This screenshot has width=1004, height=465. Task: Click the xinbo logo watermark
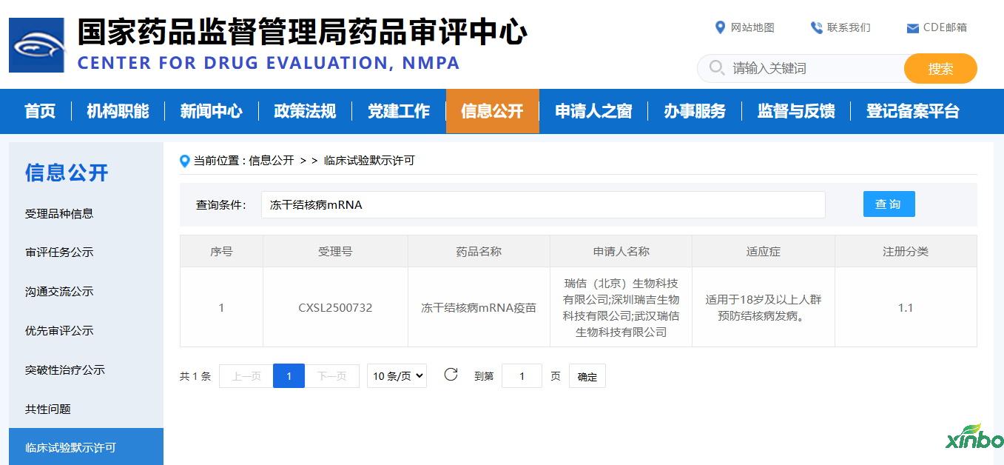974,438
